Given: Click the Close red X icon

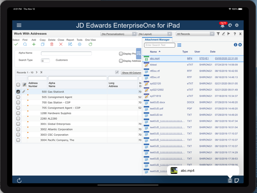Looking at the screenshot, I should click(x=61, y=44).
